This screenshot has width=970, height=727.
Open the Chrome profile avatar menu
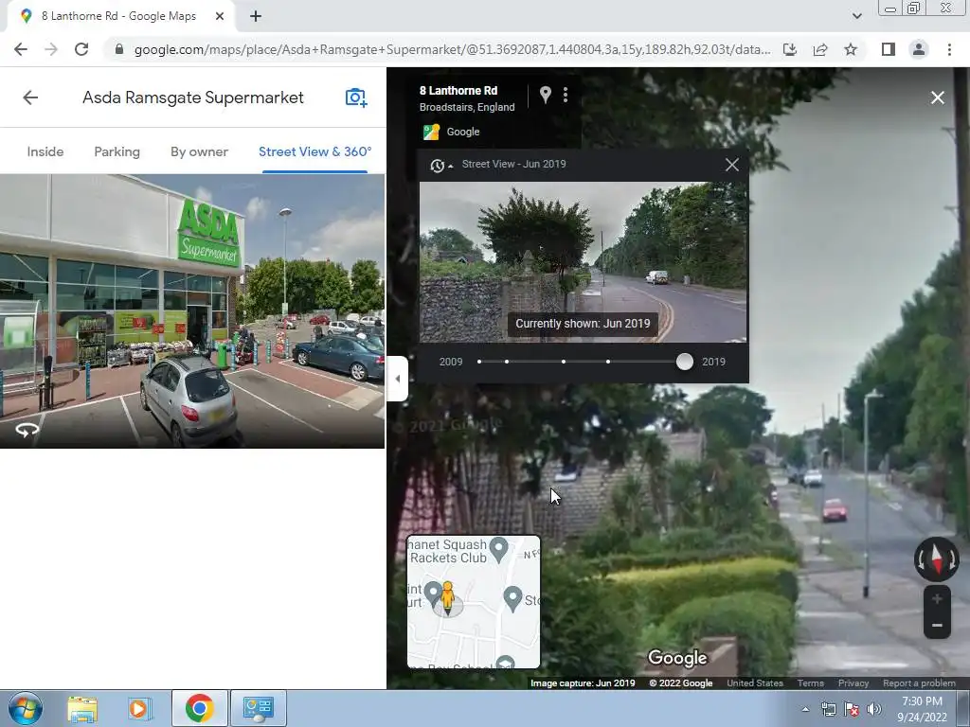[919, 49]
